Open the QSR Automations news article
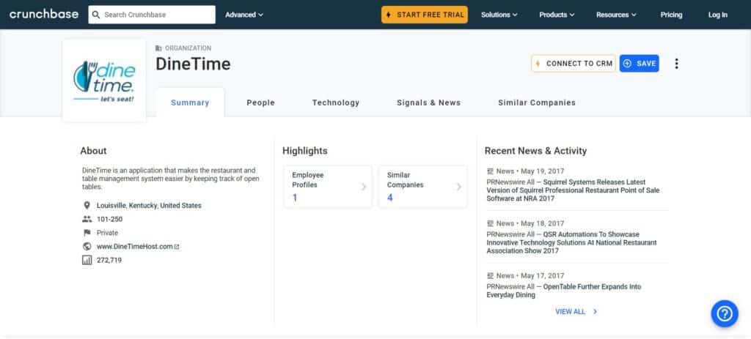This screenshot has width=751, height=339. click(571, 242)
